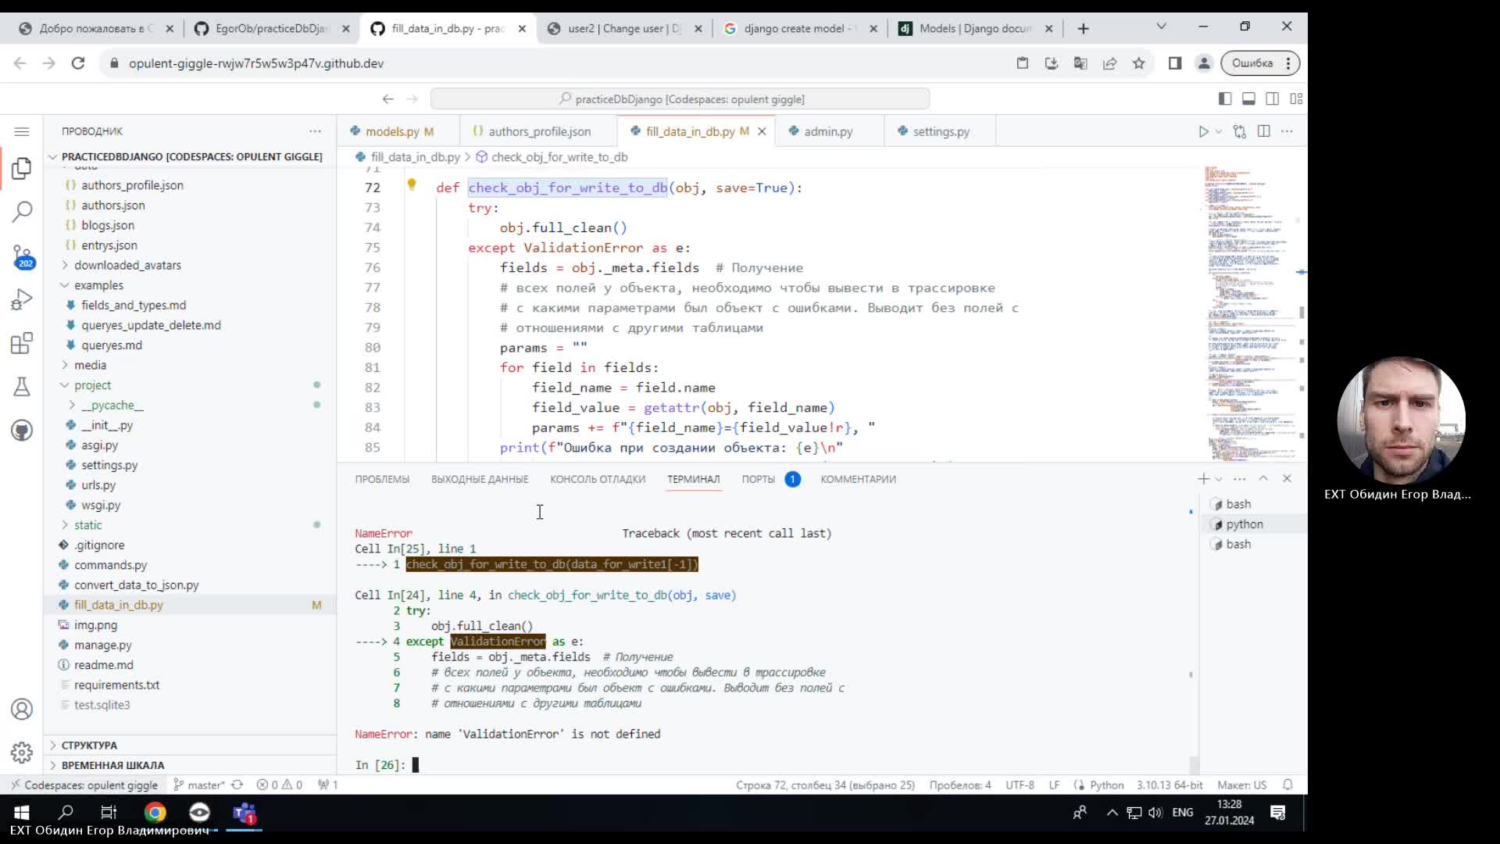1500x844 pixels.
Task: Open the ПОРТЫ panel tab
Action: point(759,479)
